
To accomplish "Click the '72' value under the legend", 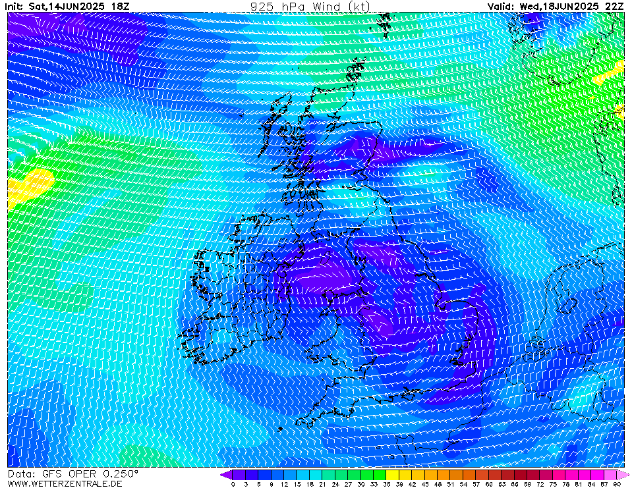I will (x=540, y=484).
